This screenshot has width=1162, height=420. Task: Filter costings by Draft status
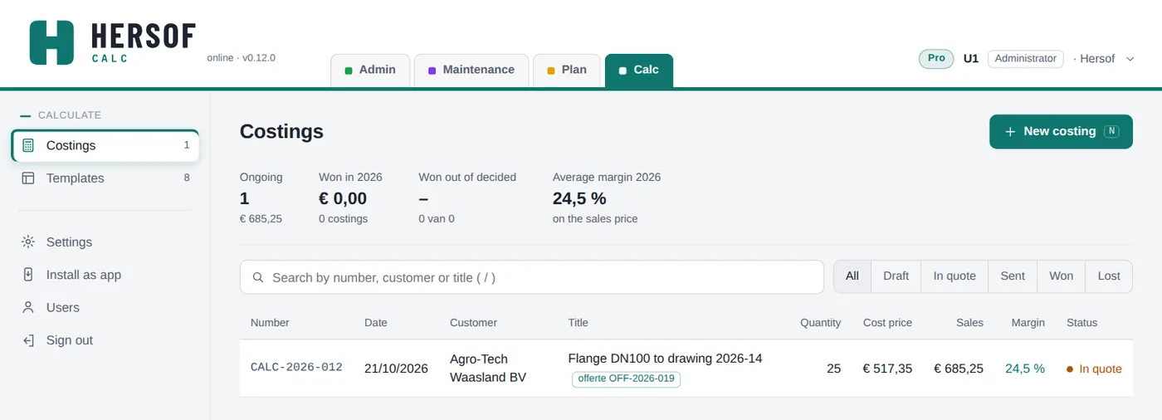coord(896,276)
